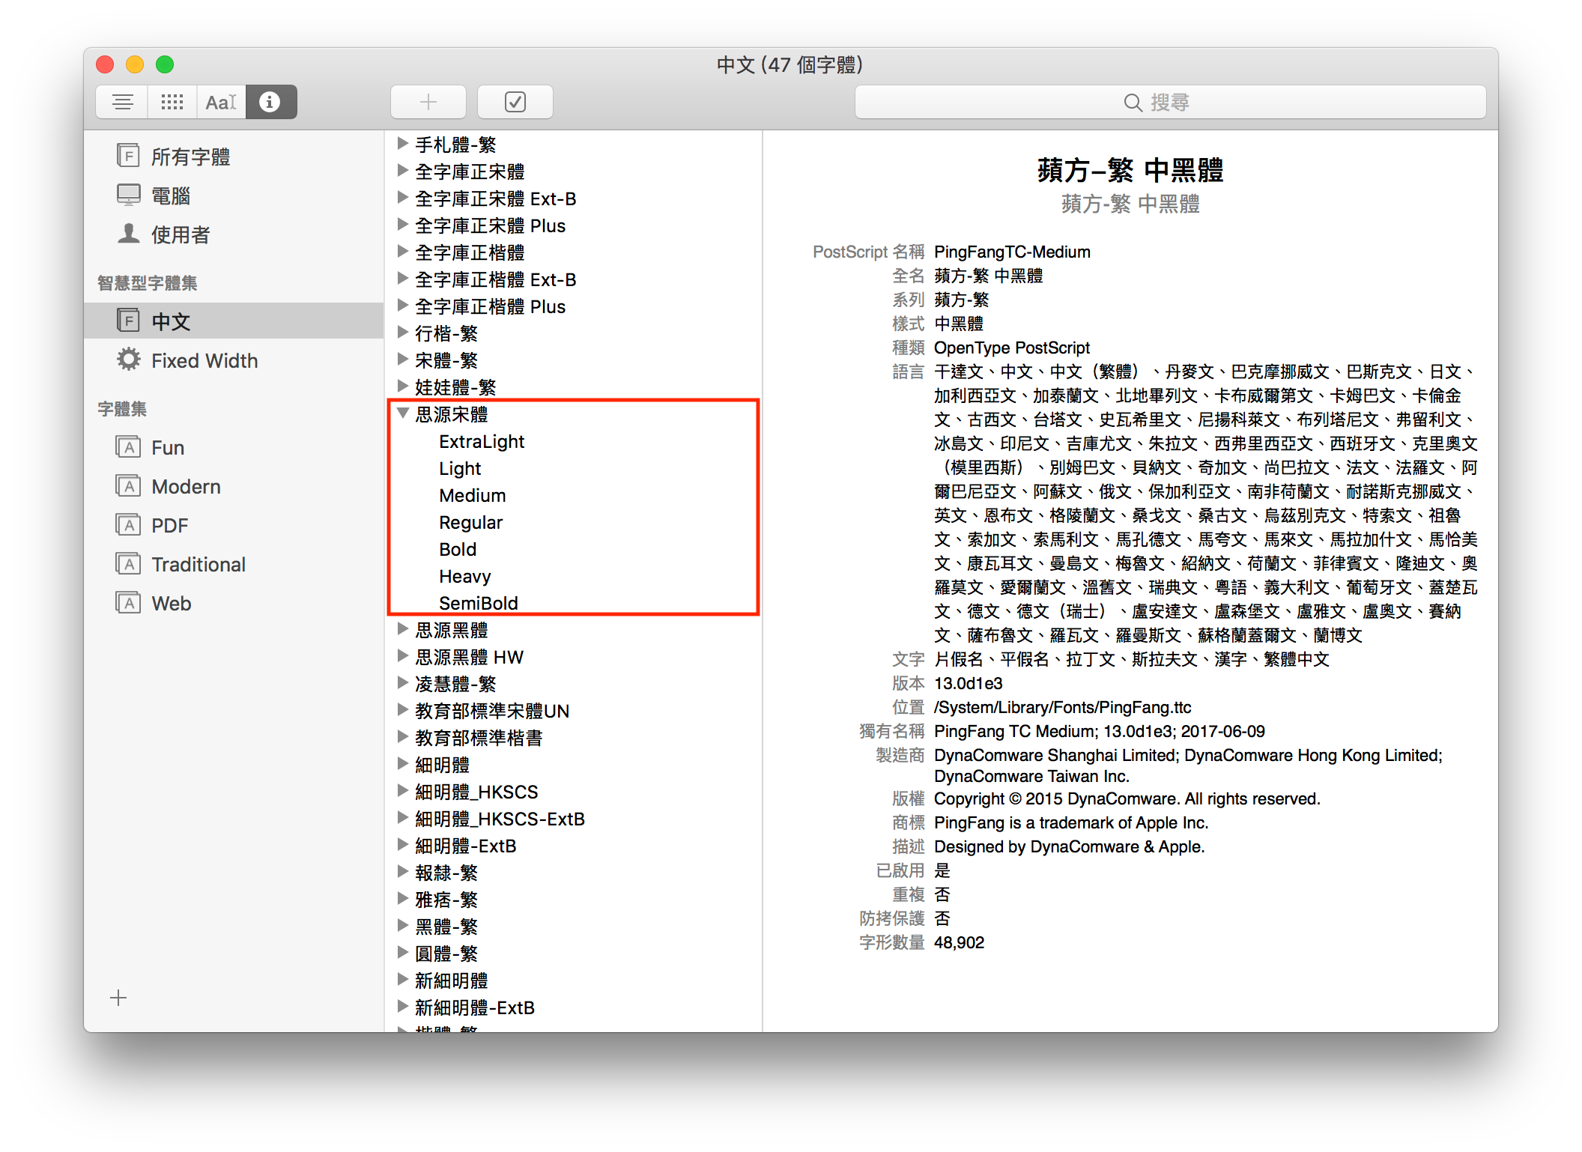The height and width of the screenshot is (1152, 1582).
Task: Add new collection with sidebar plus button
Action: (118, 998)
